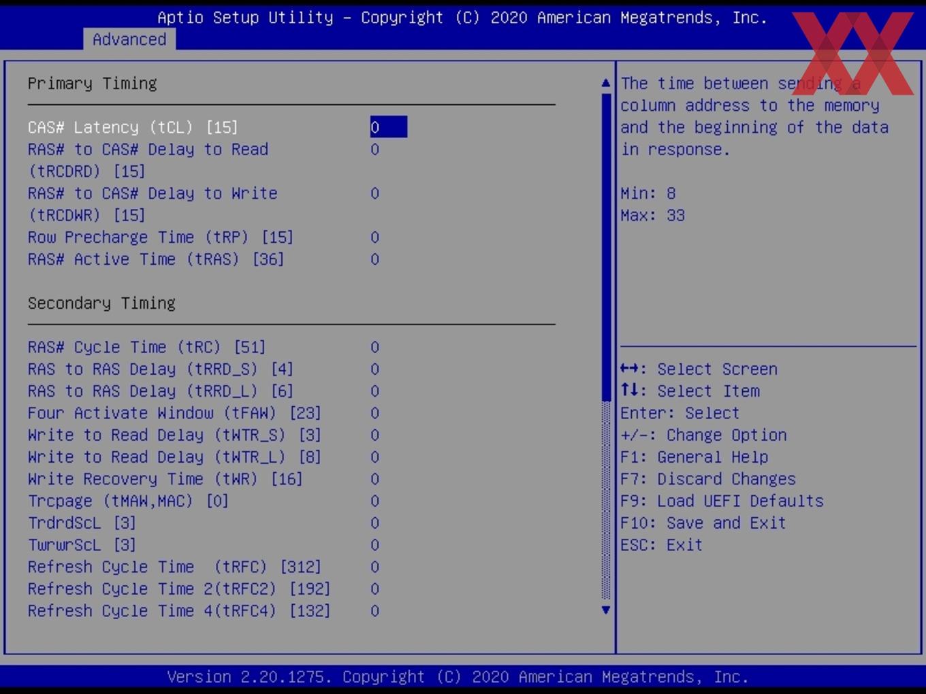This screenshot has height=694, width=926.
Task: Click the scrollbar up arrow
Action: (x=606, y=83)
